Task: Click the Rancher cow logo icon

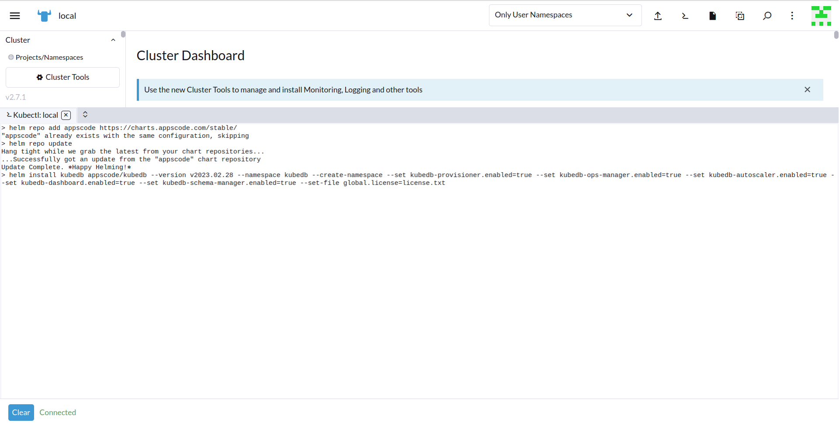Action: [44, 16]
